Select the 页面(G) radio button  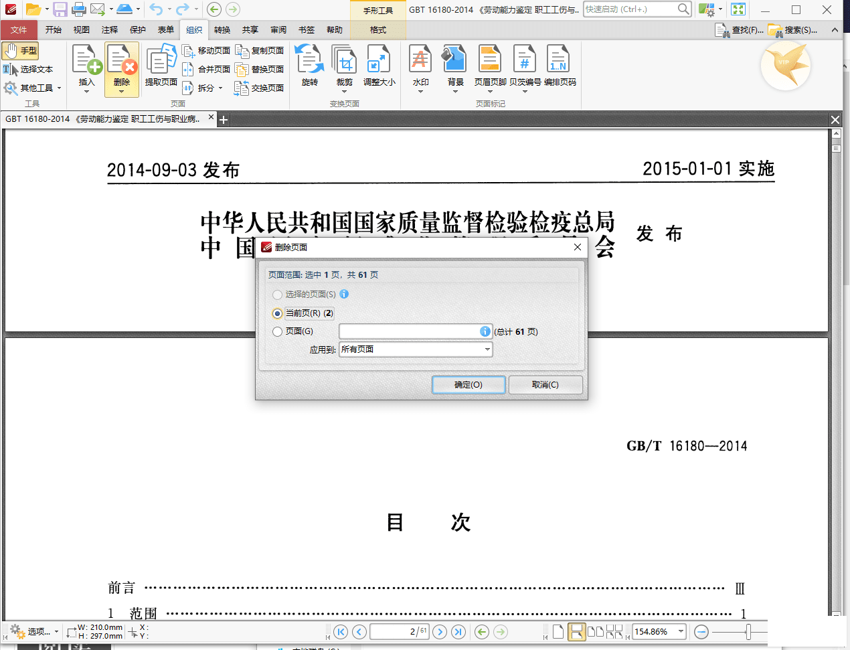[278, 331]
